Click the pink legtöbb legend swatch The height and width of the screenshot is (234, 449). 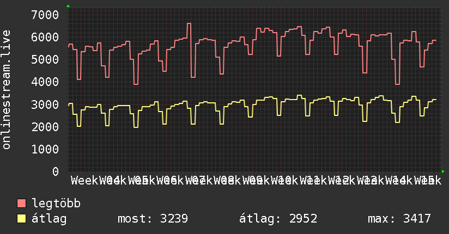[x=21, y=204]
